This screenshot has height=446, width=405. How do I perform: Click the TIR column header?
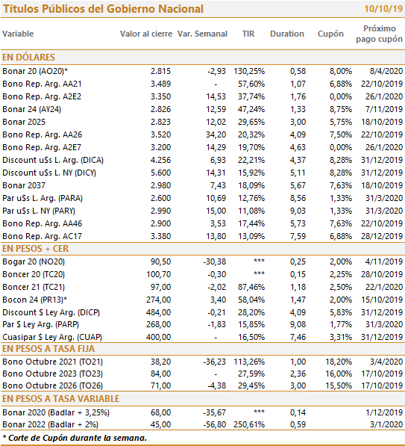point(248,34)
